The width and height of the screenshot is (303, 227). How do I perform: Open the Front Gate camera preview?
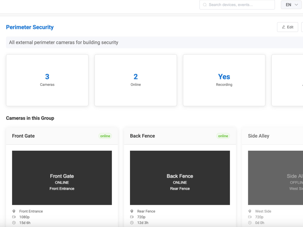pos(62,178)
